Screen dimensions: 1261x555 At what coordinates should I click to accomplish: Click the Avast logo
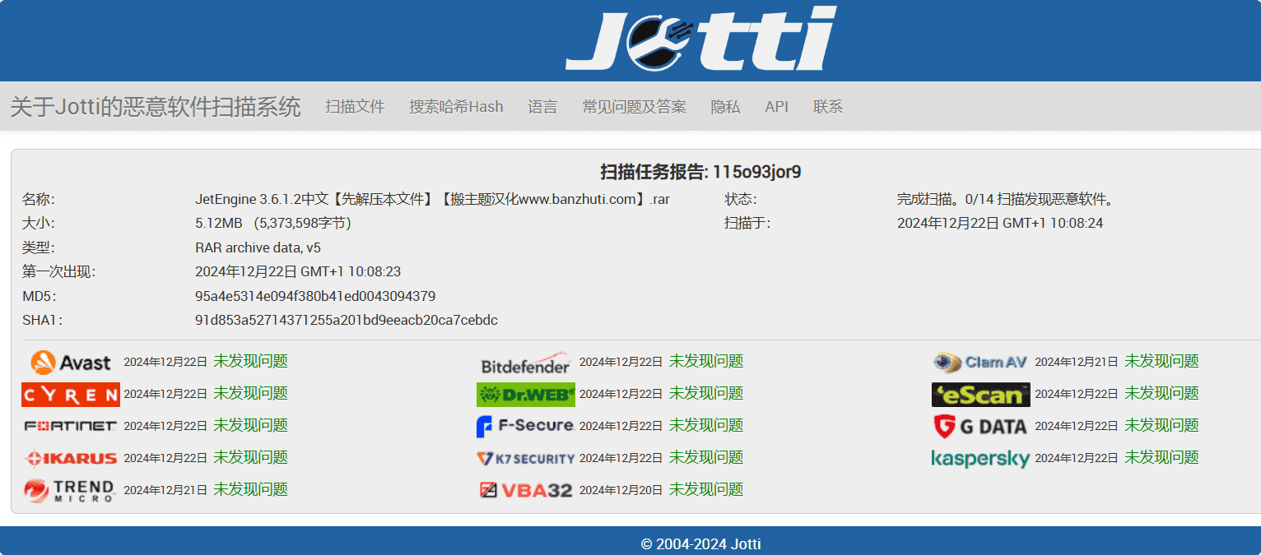coord(71,362)
